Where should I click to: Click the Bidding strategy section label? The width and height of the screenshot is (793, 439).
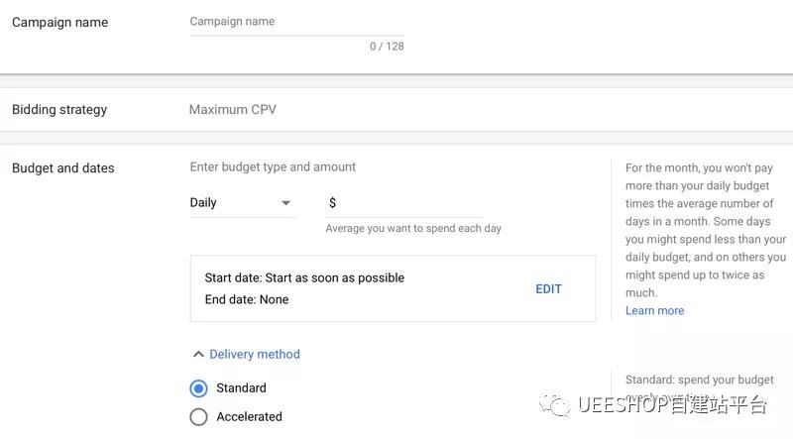(x=59, y=110)
